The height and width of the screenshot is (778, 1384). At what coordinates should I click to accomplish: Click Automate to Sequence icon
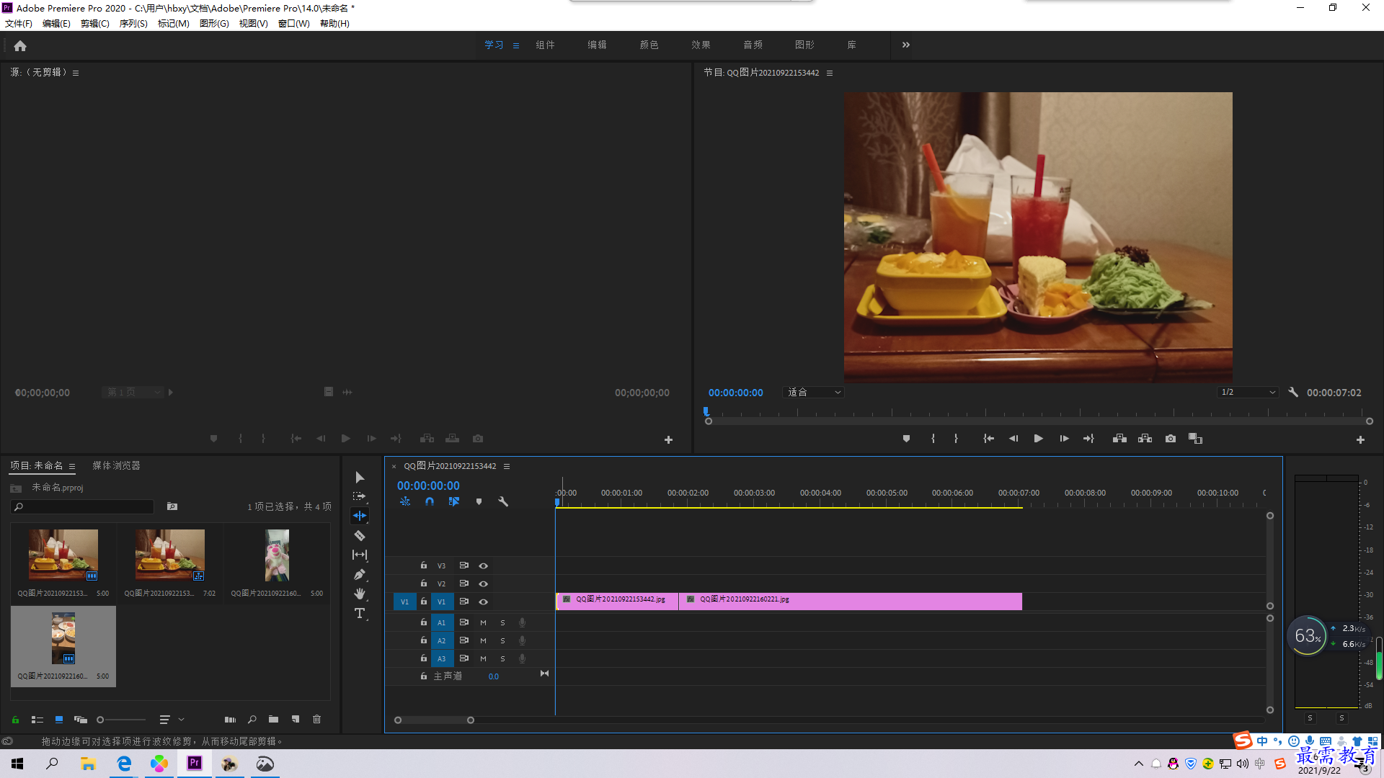pyautogui.click(x=230, y=719)
